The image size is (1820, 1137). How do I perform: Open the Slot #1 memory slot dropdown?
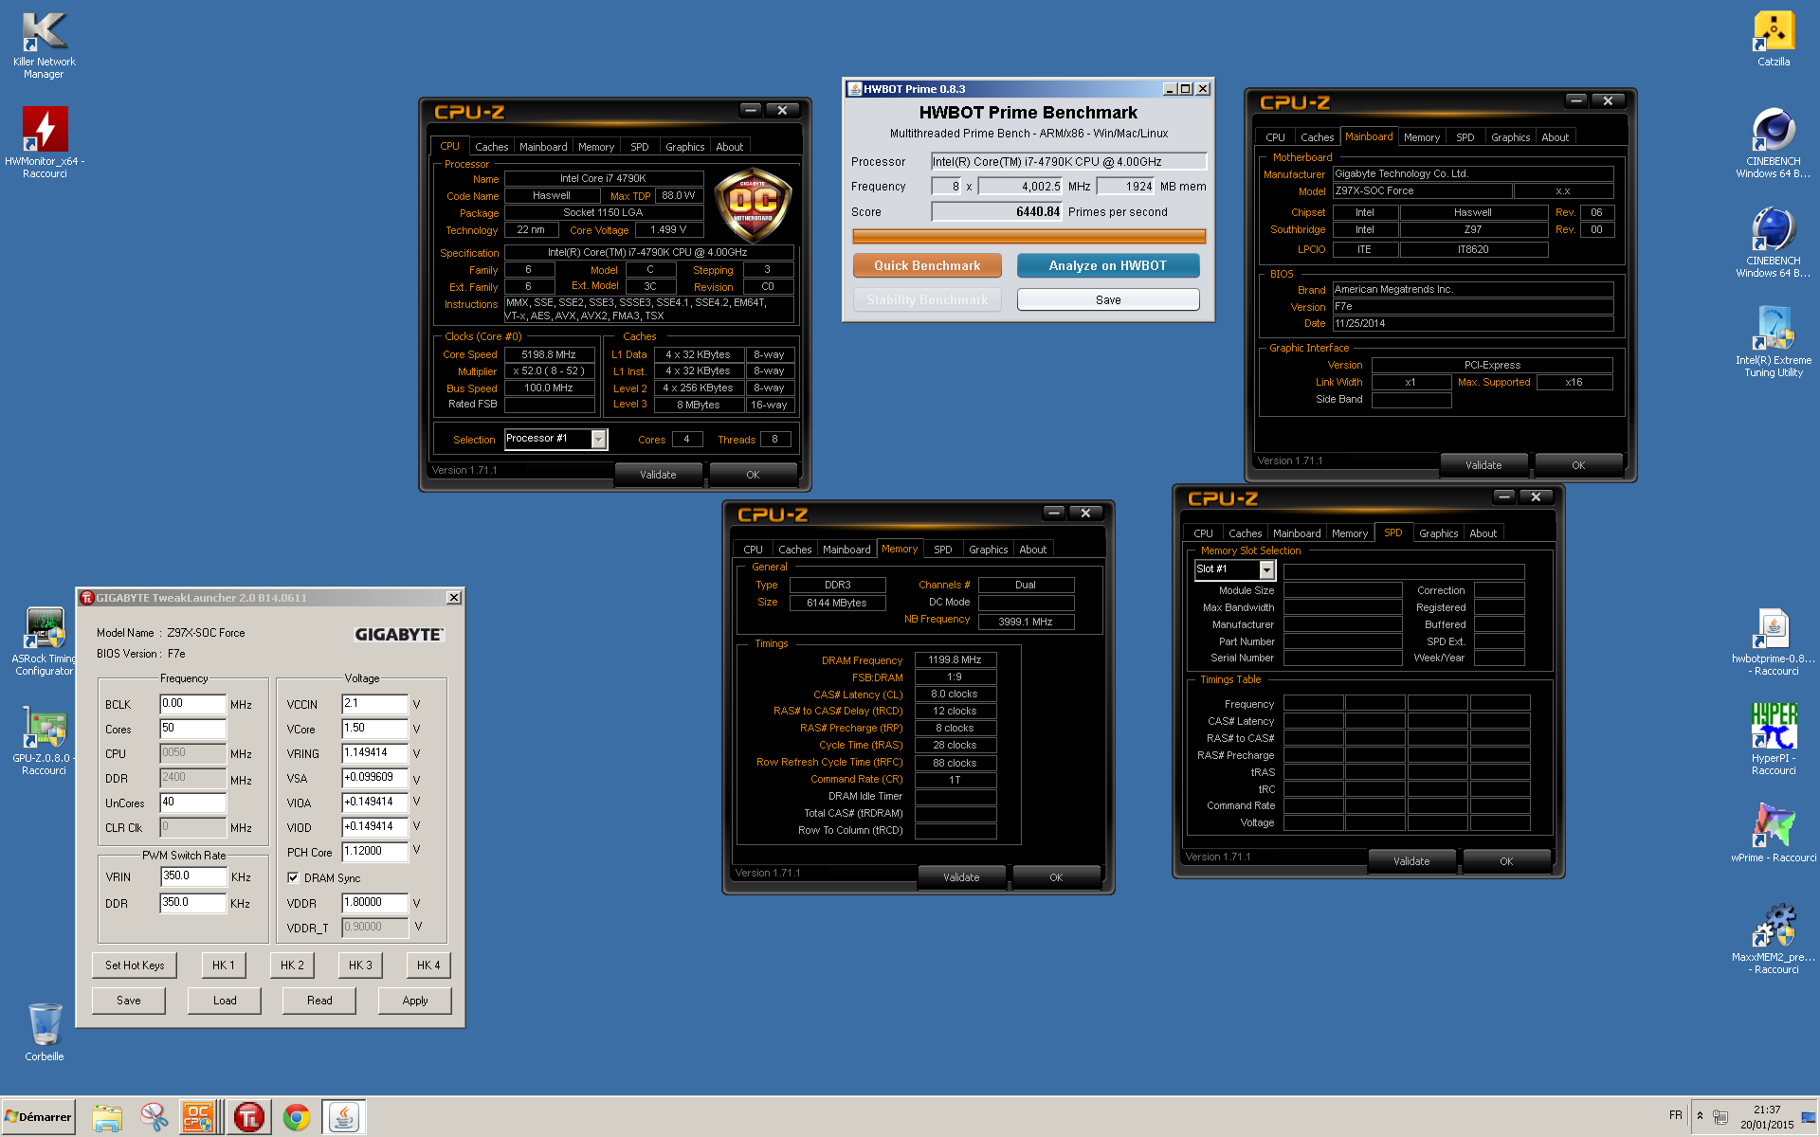click(x=1266, y=569)
